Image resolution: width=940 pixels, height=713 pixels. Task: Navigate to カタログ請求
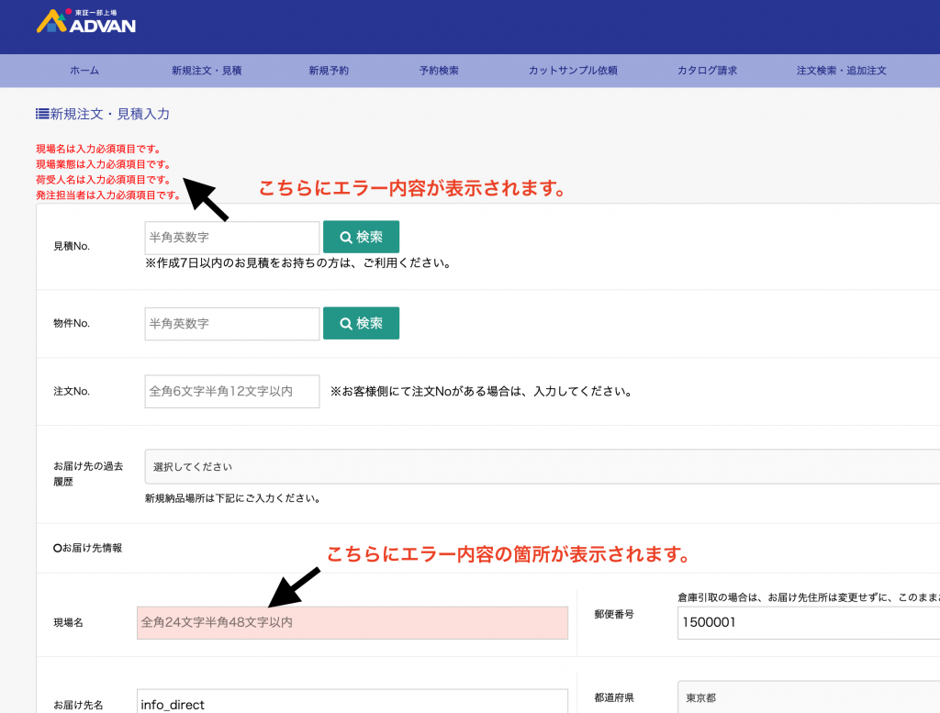coord(707,71)
